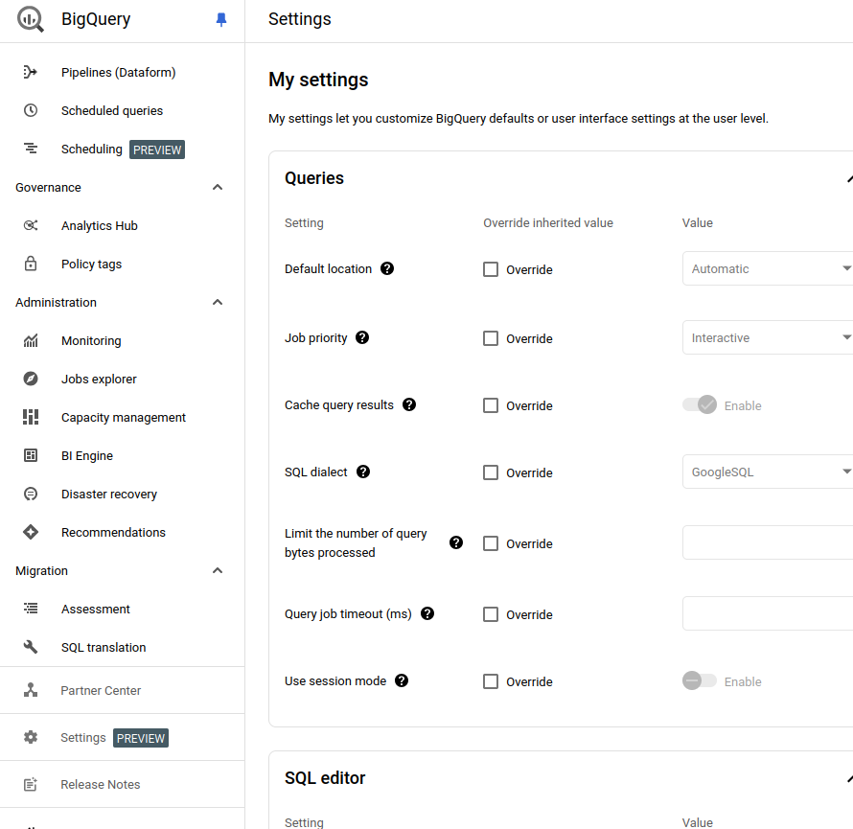
Task: Click the Assessment list icon
Action: pyautogui.click(x=31, y=609)
